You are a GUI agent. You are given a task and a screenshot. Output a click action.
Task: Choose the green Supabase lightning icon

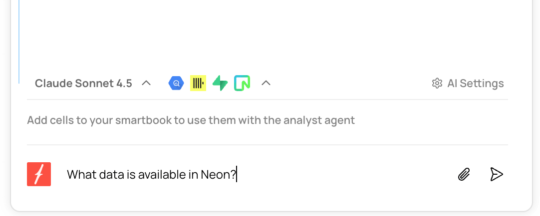pos(220,83)
